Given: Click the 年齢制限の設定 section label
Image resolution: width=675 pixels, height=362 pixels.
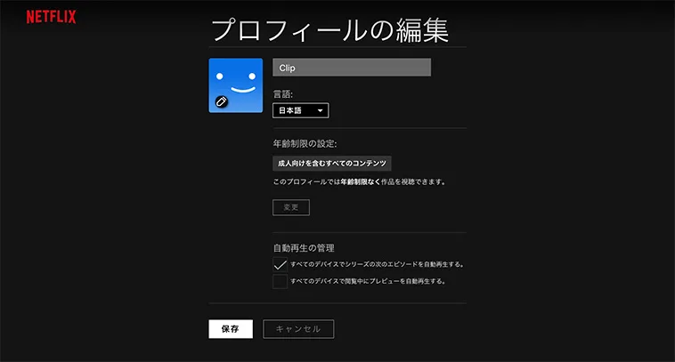Looking at the screenshot, I should [x=305, y=143].
